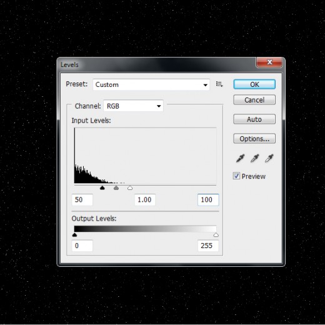The image size is (325, 325).
Task: Toggle the Preview checkbox
Action: click(236, 176)
